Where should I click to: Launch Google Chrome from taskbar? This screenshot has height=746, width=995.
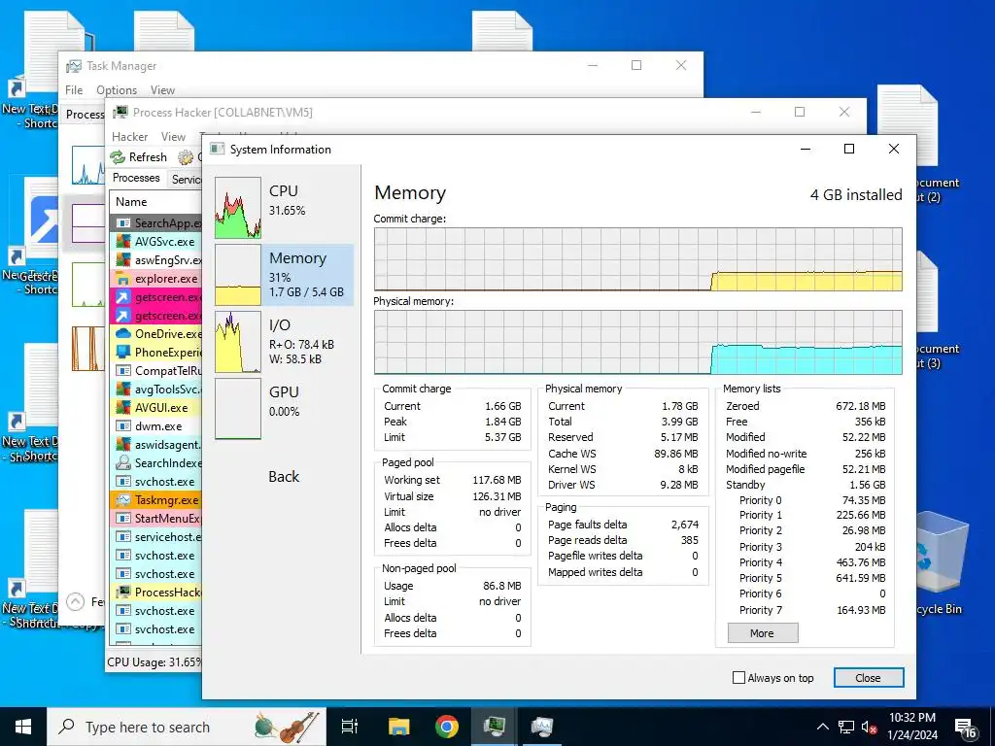(447, 727)
